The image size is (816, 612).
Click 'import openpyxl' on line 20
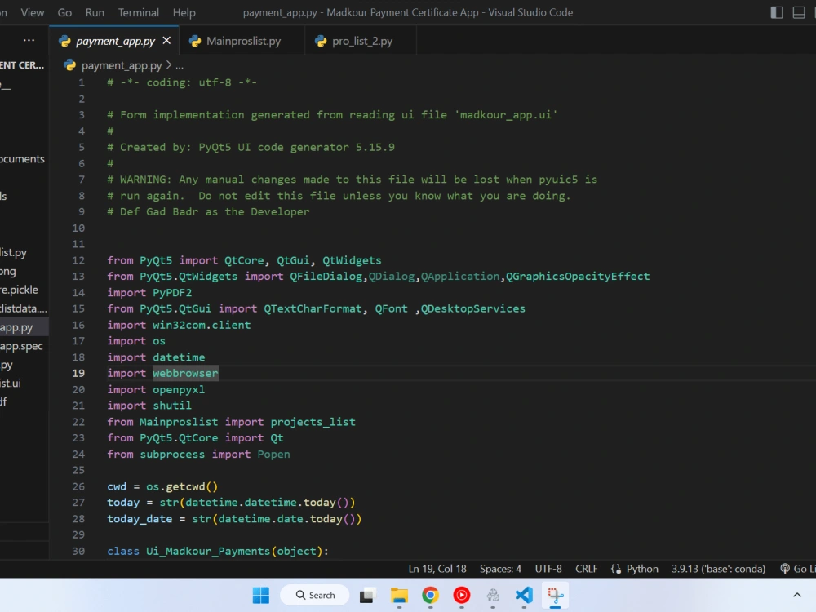coord(156,389)
